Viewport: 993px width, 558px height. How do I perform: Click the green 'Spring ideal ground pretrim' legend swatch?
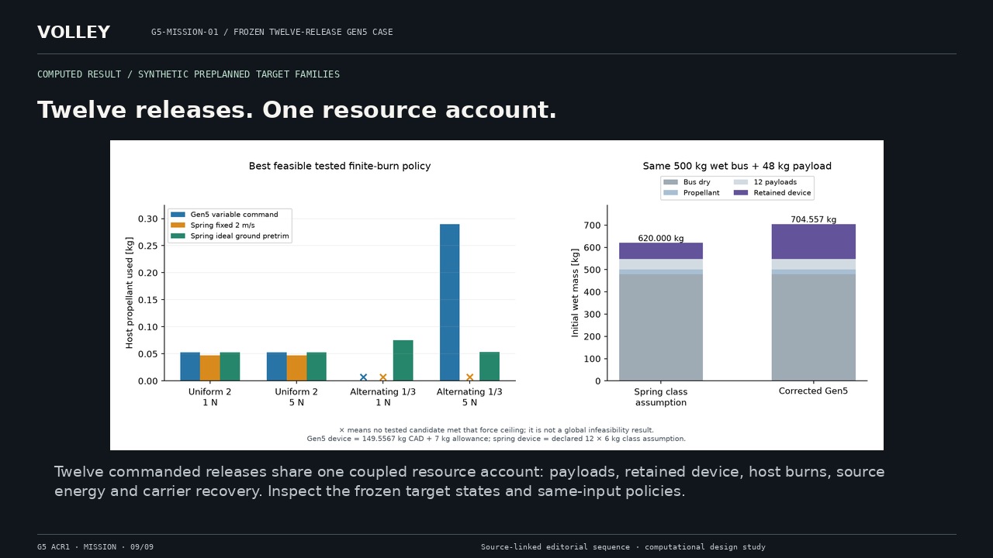click(x=178, y=236)
